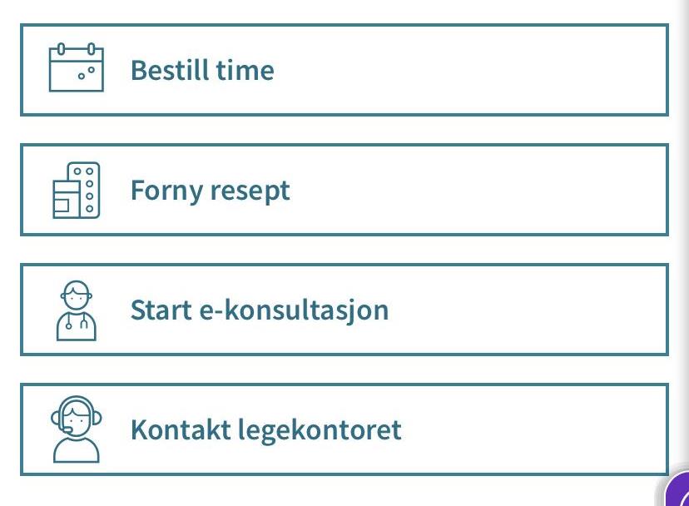689x506 pixels.
Task: Click the pill pack medication icon
Action: point(77,190)
